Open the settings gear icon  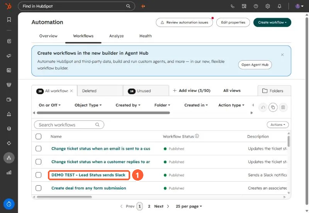coord(268,6)
